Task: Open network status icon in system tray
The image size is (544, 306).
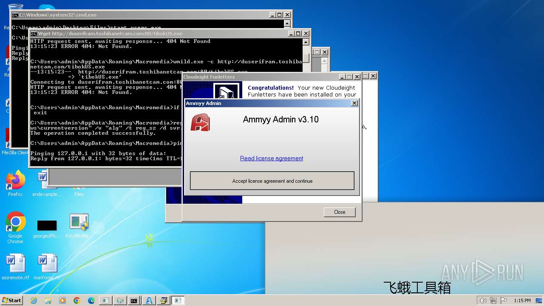Action: (493, 300)
